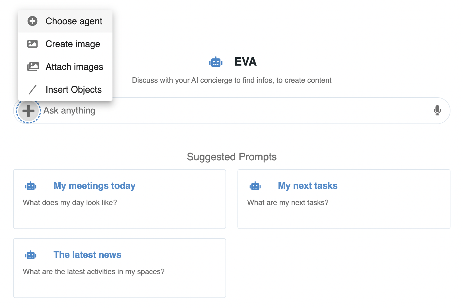Click robot icon on My meetings today card

point(31,186)
